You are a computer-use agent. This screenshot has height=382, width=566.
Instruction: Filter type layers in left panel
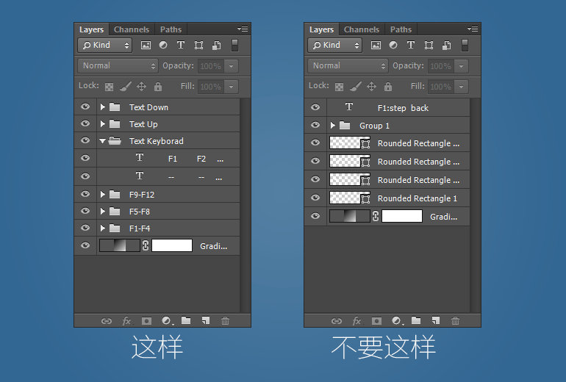click(x=181, y=45)
